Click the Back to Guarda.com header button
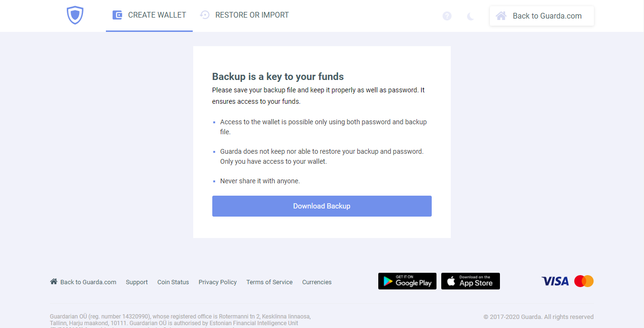Screen dimensions: 644x328 click(542, 16)
